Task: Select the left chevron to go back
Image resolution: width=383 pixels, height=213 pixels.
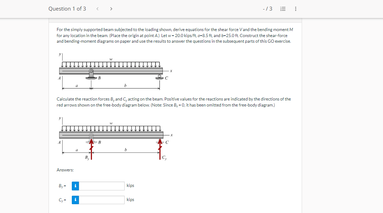Action: coord(97,8)
